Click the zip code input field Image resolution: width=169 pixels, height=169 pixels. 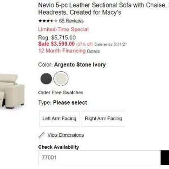pyautogui.click(x=99, y=158)
